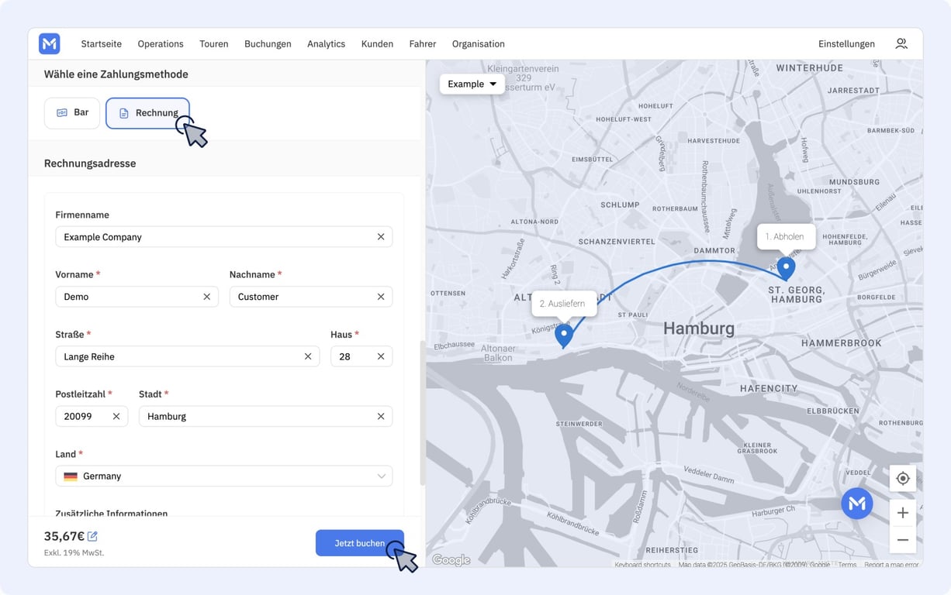Click Report a map error
The image size is (951, 595).
[891, 565]
